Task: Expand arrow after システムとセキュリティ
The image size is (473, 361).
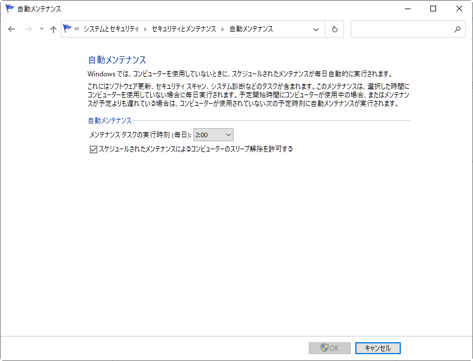Action: pyautogui.click(x=145, y=29)
